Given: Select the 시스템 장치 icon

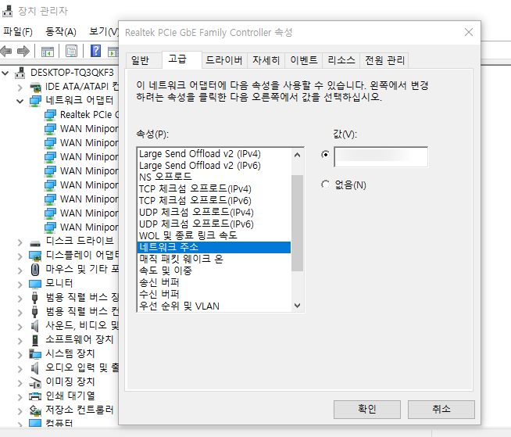Looking at the screenshot, I should (x=35, y=354).
